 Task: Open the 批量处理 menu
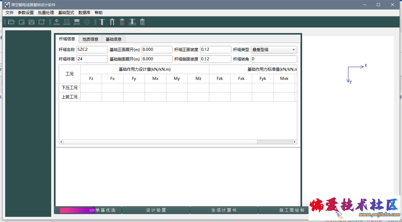46,13
